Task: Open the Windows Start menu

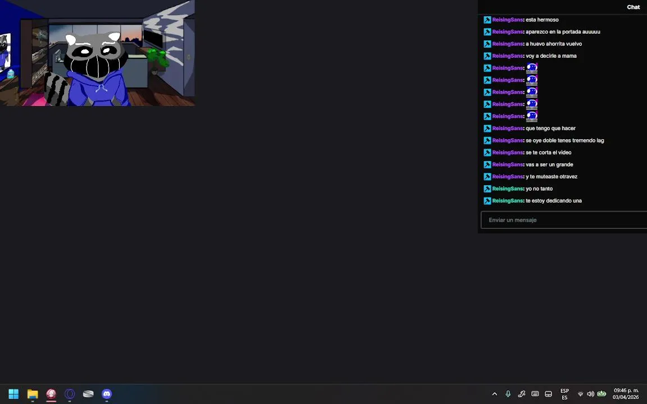Action: click(13, 394)
